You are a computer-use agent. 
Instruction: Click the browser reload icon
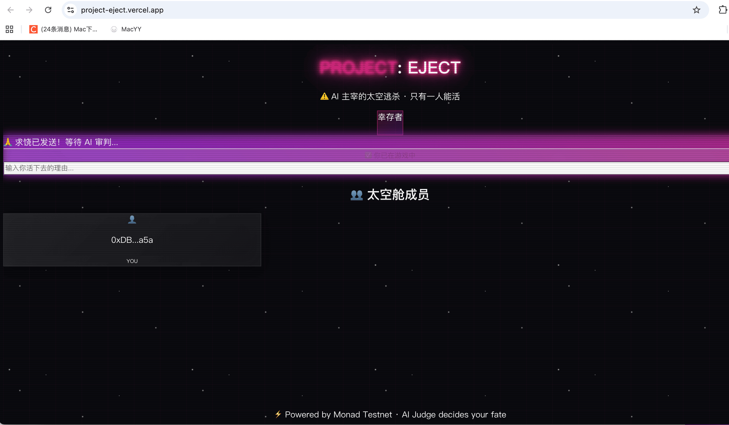point(48,10)
